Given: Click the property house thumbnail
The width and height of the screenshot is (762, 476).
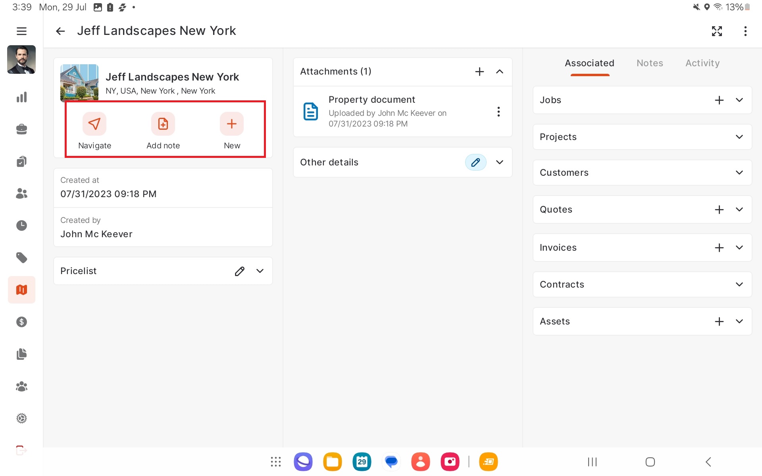Looking at the screenshot, I should [79, 82].
